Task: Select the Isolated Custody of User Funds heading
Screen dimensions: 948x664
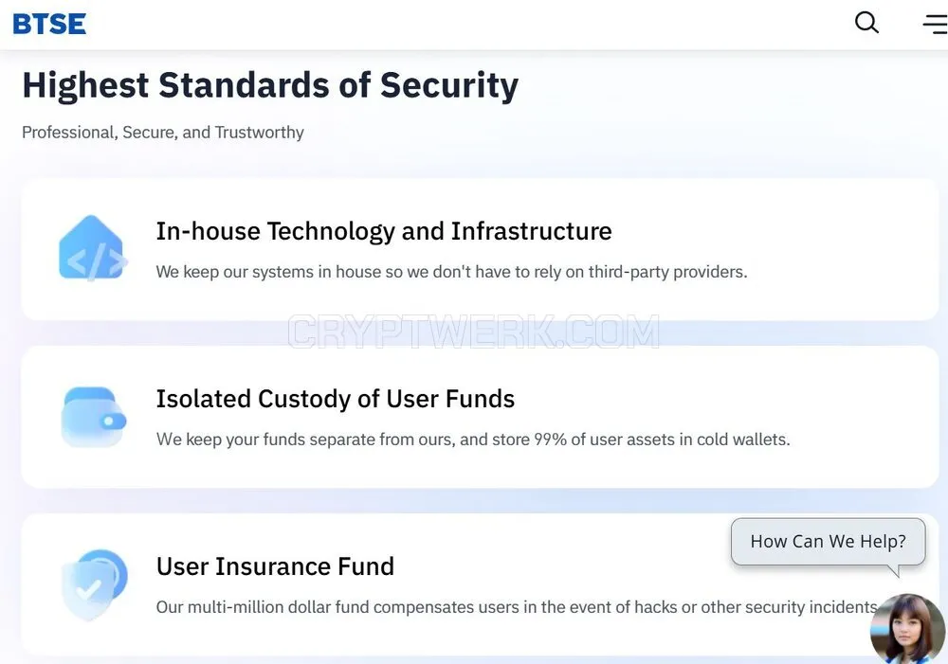Action: [x=336, y=399]
